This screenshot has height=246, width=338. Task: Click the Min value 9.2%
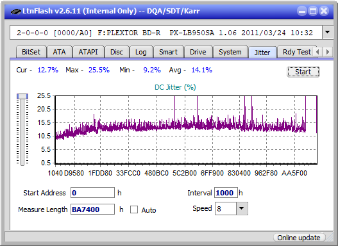pos(152,70)
